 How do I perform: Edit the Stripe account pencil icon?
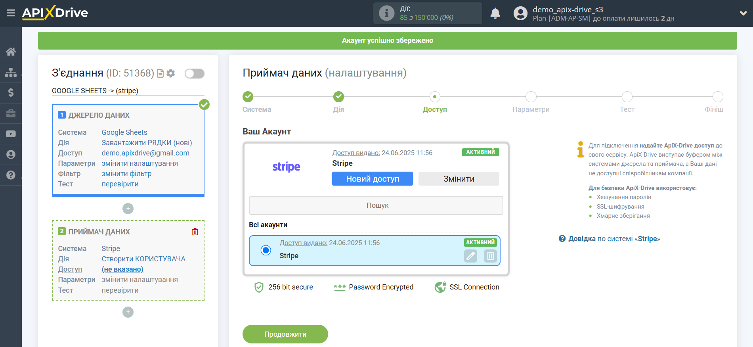[470, 256]
